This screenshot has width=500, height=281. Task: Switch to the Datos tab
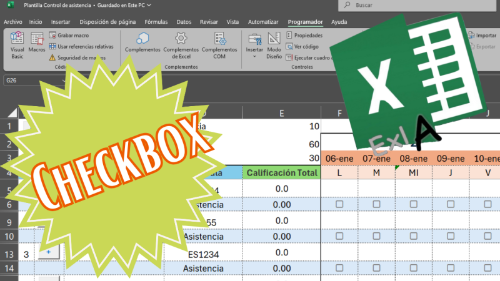184,22
